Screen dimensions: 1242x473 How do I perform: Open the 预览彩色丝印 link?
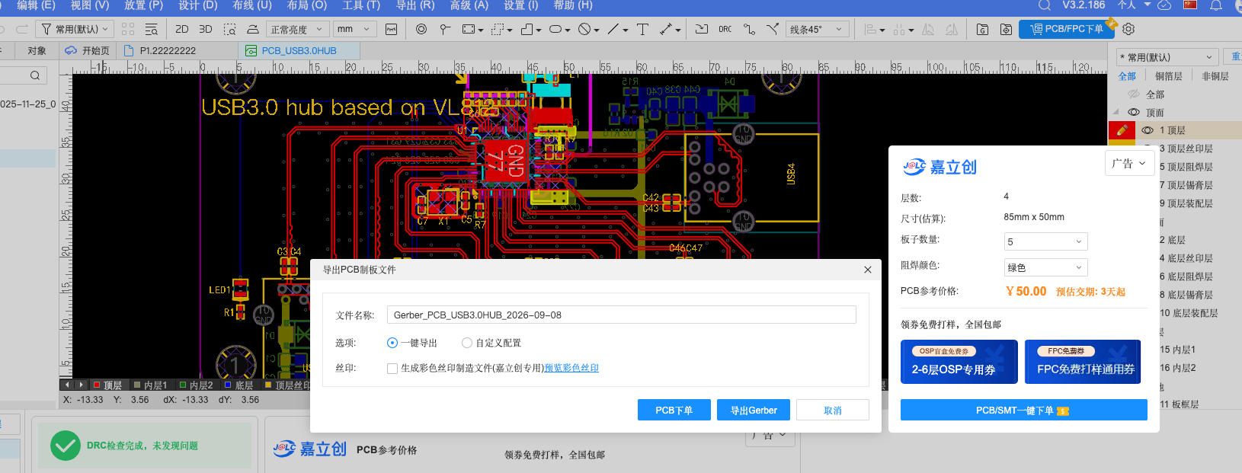point(571,368)
